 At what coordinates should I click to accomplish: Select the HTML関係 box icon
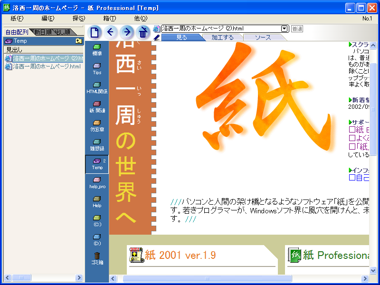[x=97, y=87]
